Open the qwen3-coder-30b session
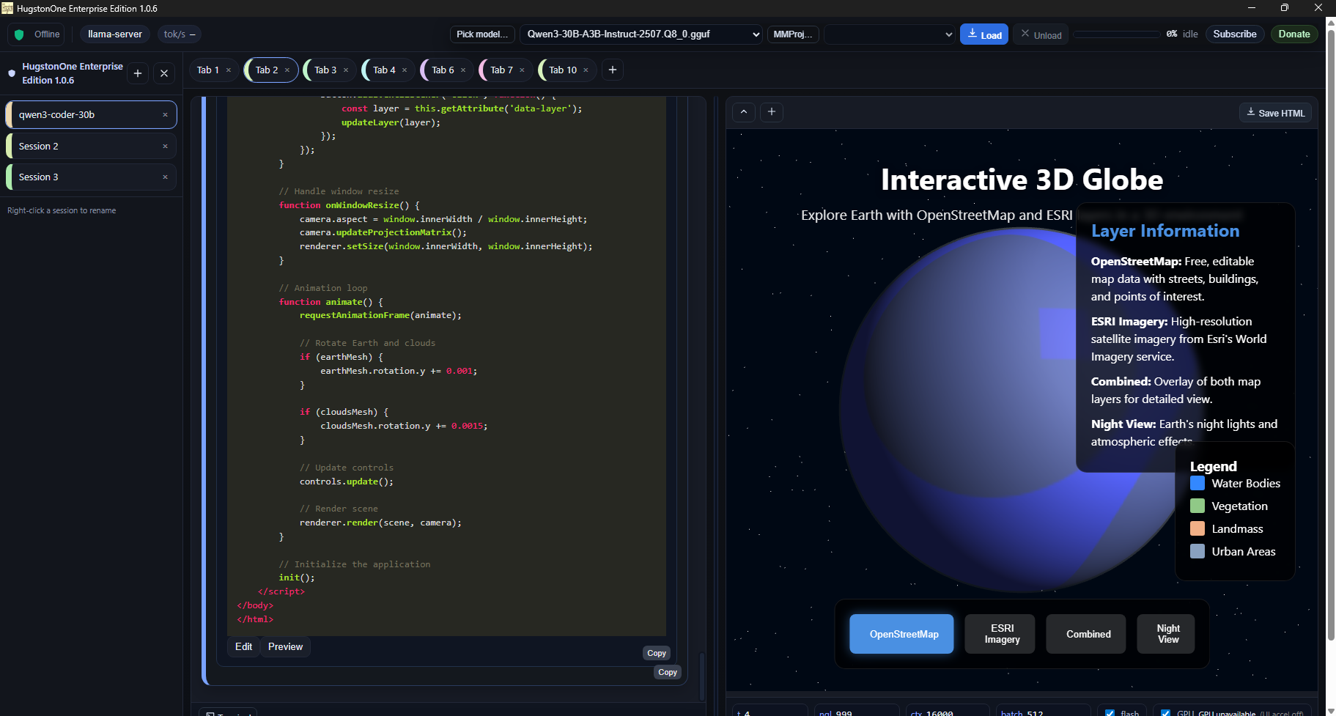Image resolution: width=1336 pixels, height=716 pixels. 91,115
